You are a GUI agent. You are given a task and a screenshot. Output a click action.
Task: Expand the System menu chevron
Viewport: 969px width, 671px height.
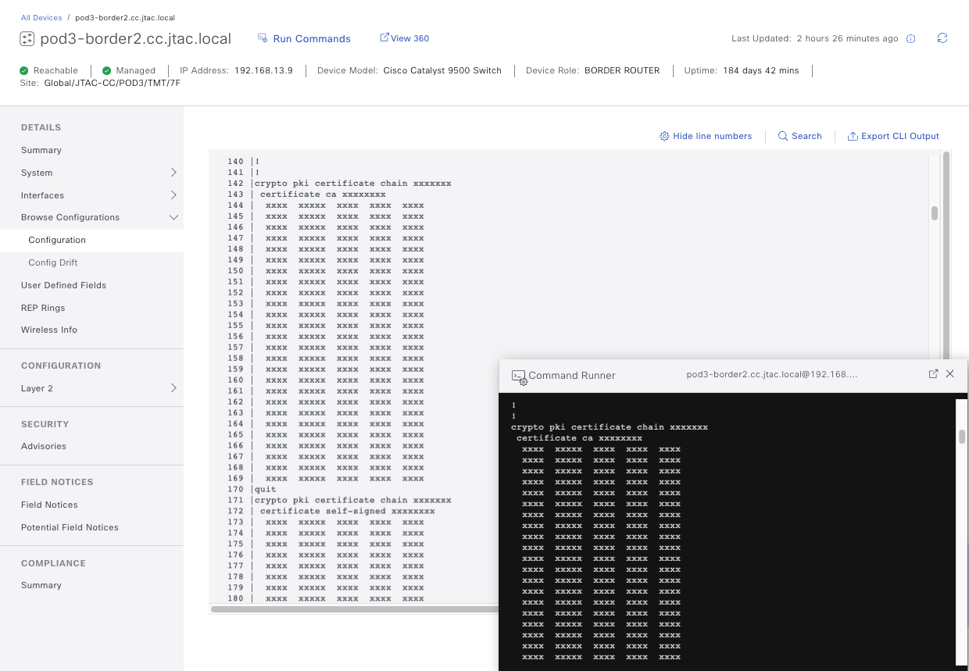pyautogui.click(x=173, y=173)
